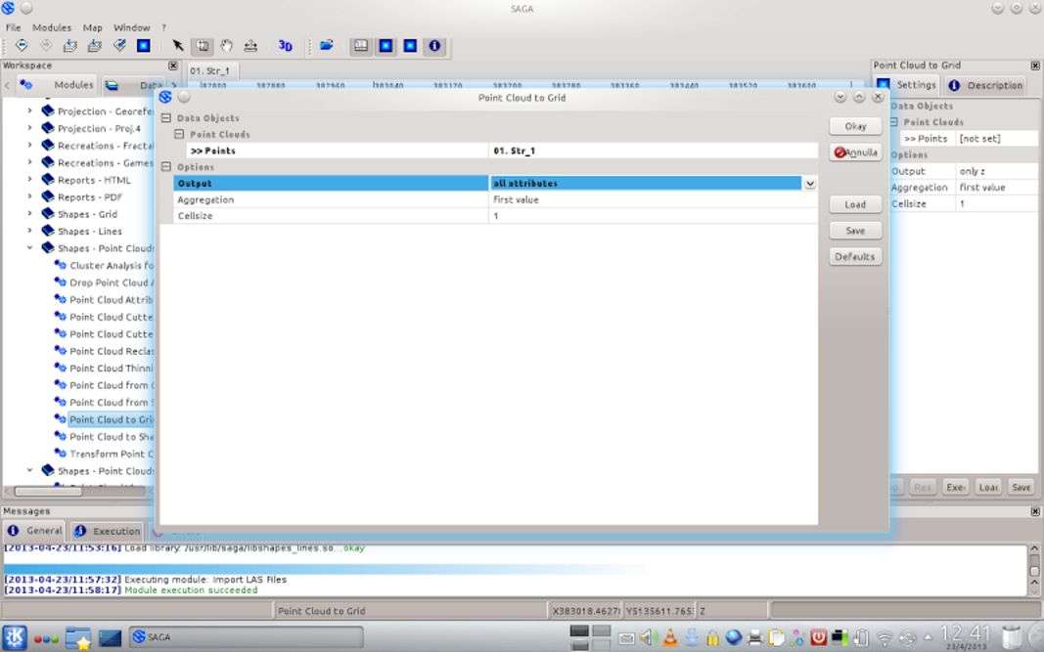Open the 3D view
The height and width of the screenshot is (652, 1044).
click(x=285, y=46)
